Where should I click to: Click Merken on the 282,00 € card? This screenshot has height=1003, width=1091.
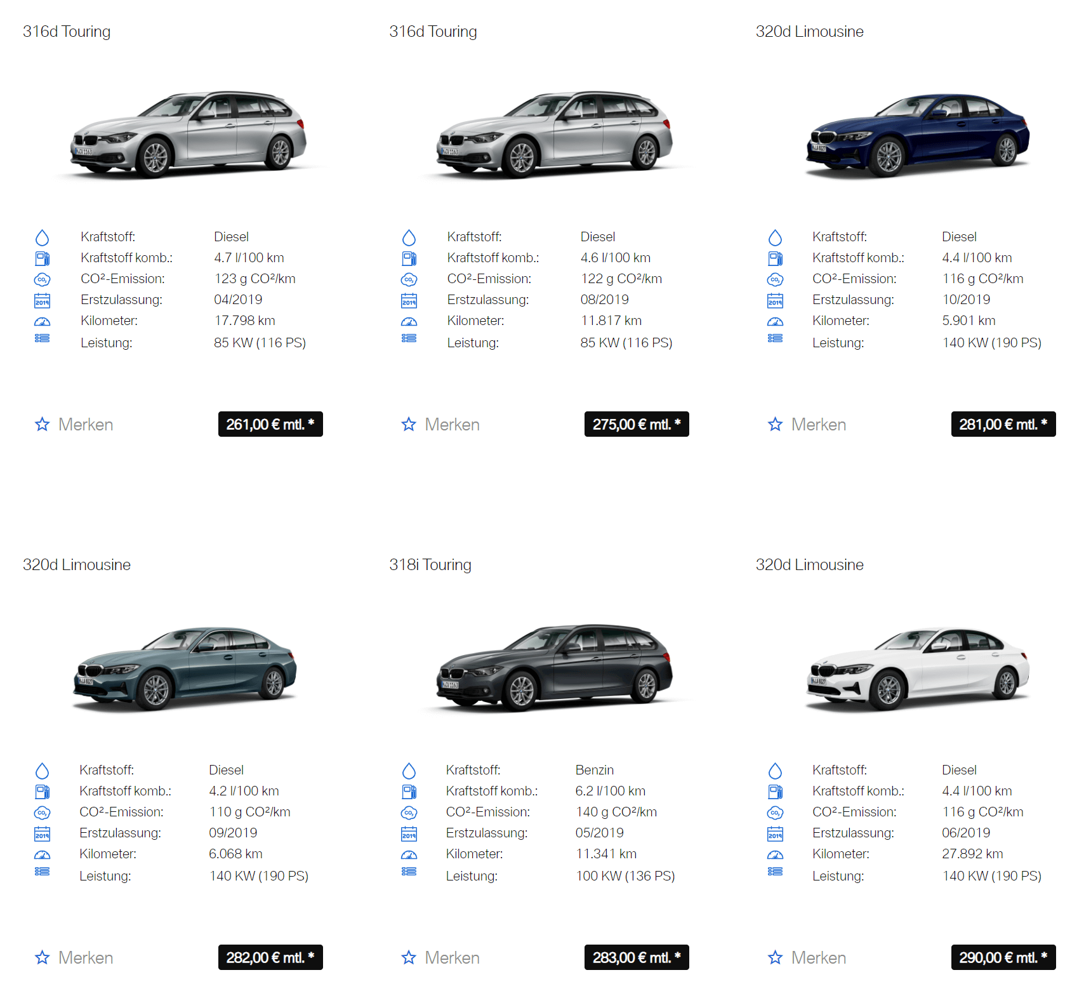click(x=86, y=957)
